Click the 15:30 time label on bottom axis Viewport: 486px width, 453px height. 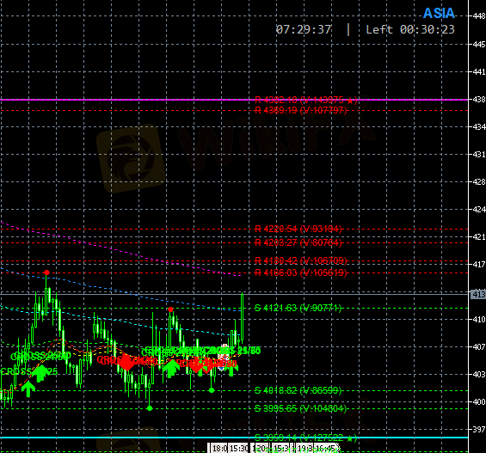pyautogui.click(x=239, y=449)
